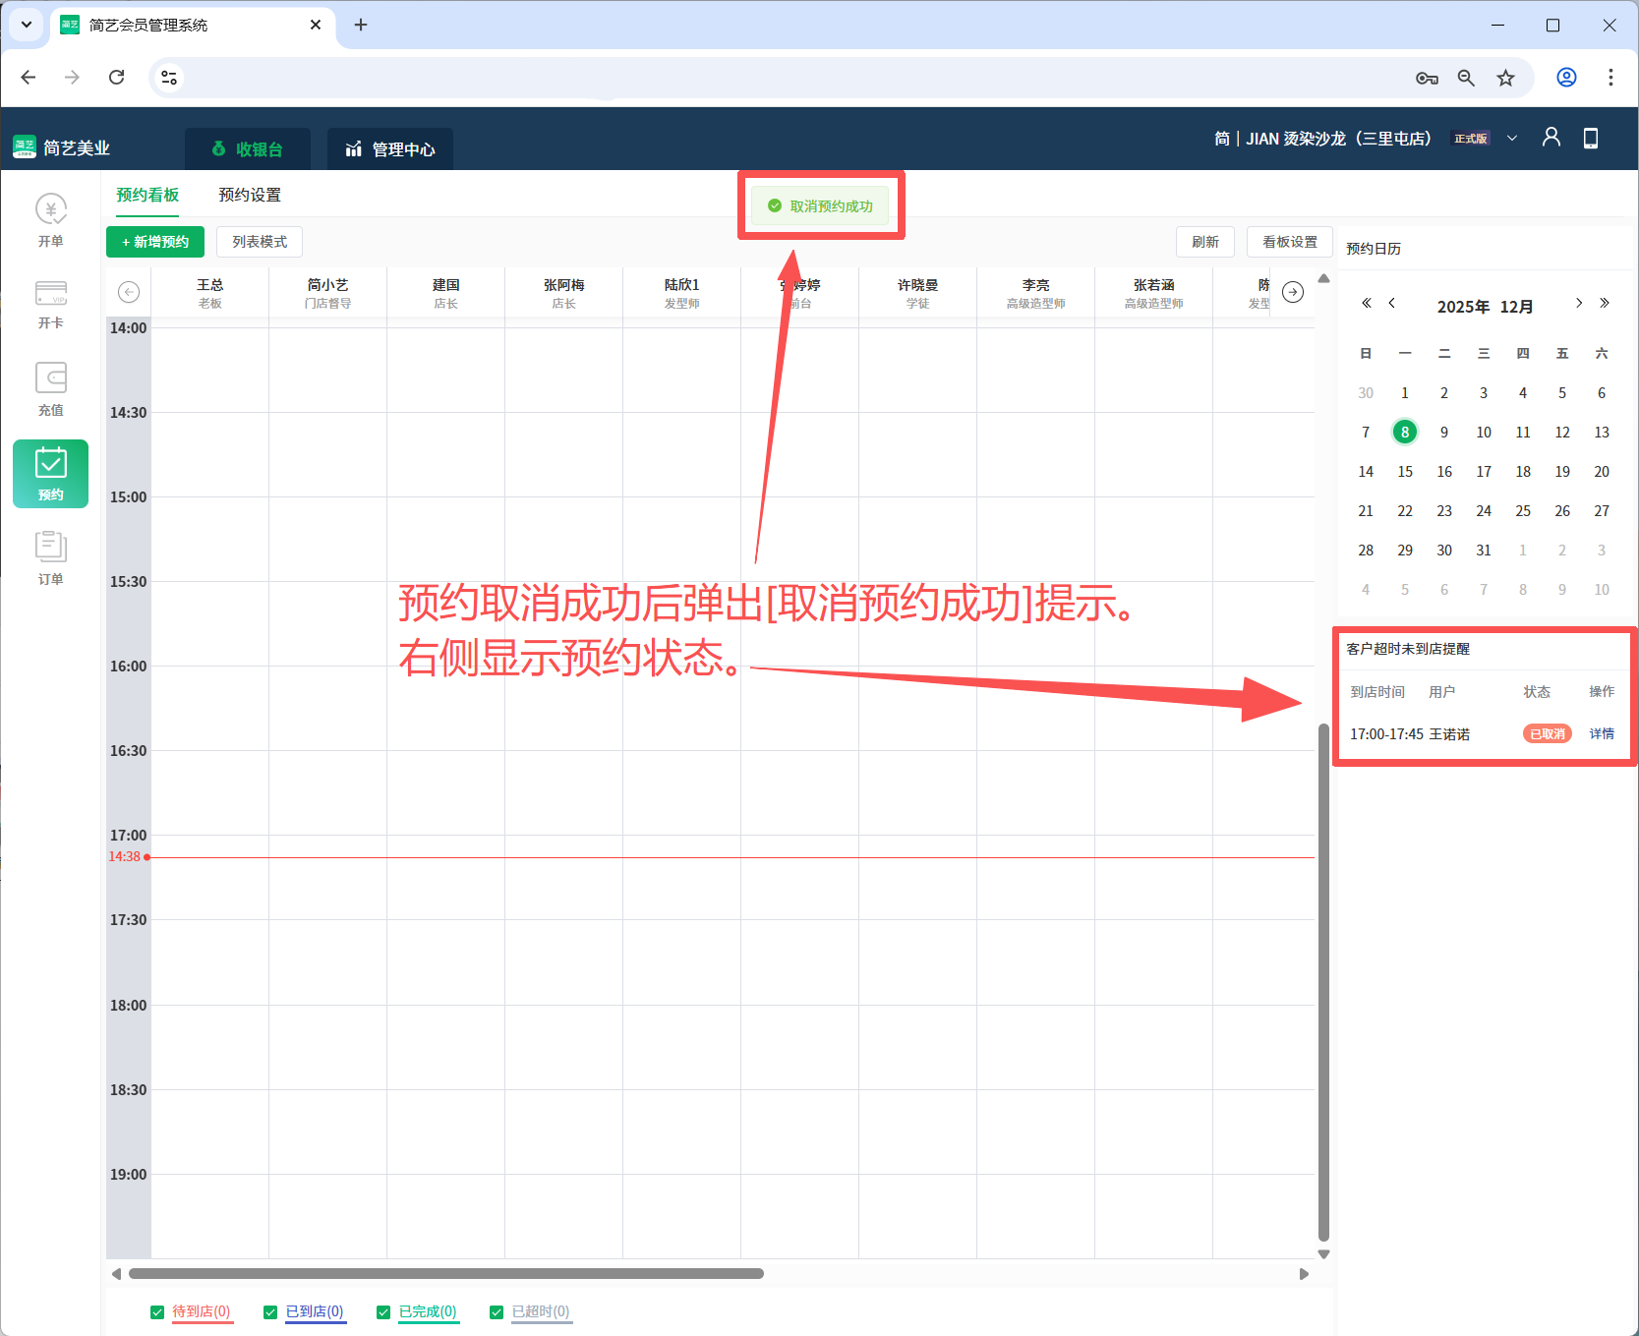
Task: Click the browser refresh icon
Action: tap(116, 77)
